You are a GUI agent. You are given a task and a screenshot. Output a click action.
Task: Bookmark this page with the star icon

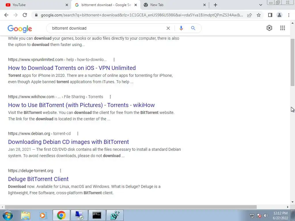(259, 15)
